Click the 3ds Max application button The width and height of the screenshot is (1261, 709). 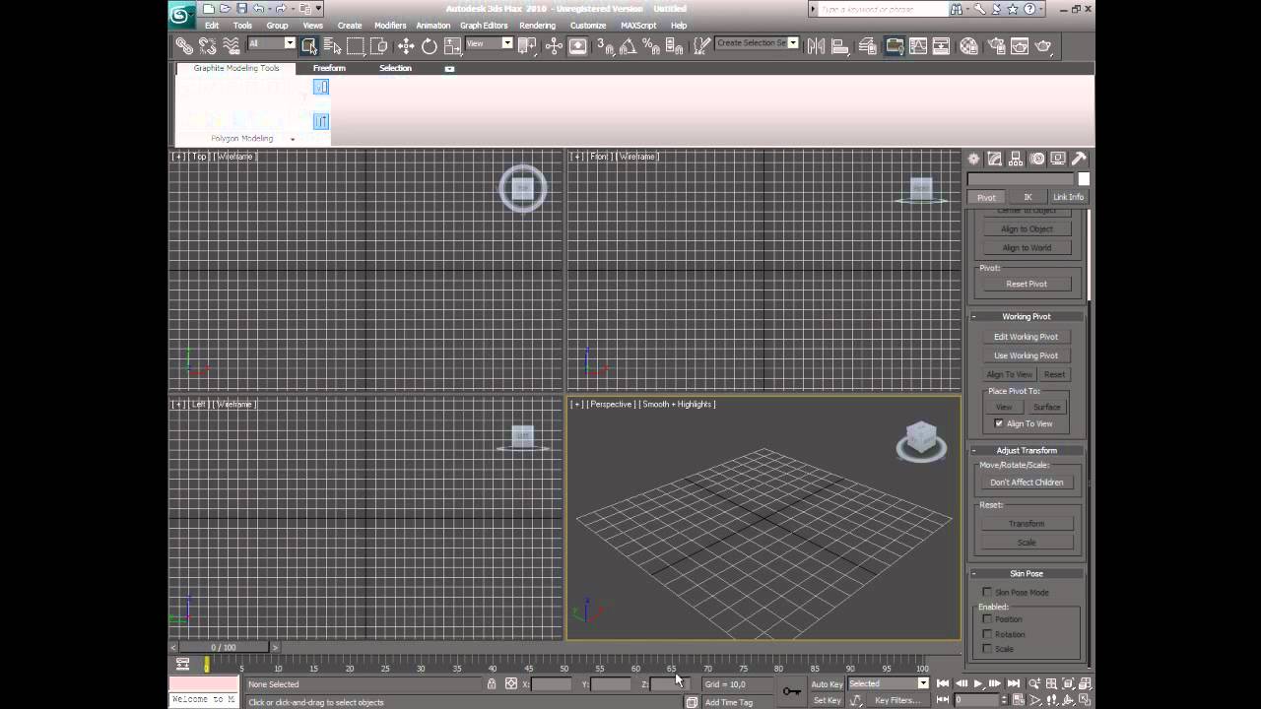click(182, 14)
